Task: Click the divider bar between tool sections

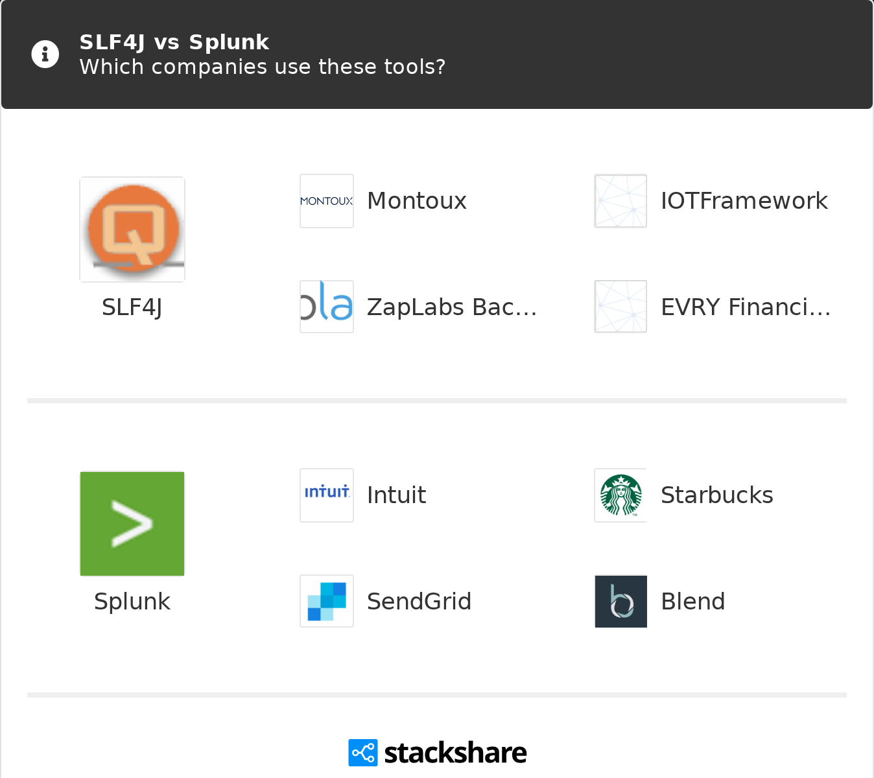Action: click(437, 399)
